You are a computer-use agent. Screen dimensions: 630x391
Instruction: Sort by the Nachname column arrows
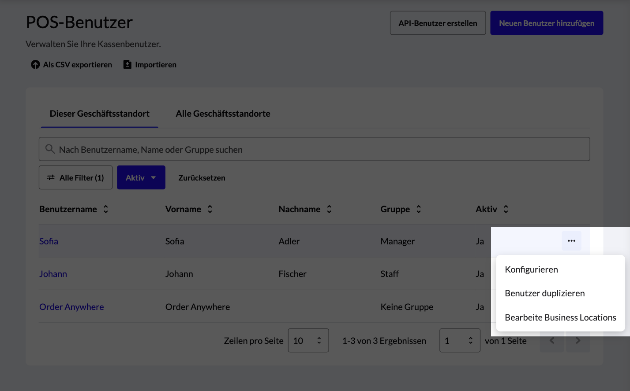tap(329, 209)
